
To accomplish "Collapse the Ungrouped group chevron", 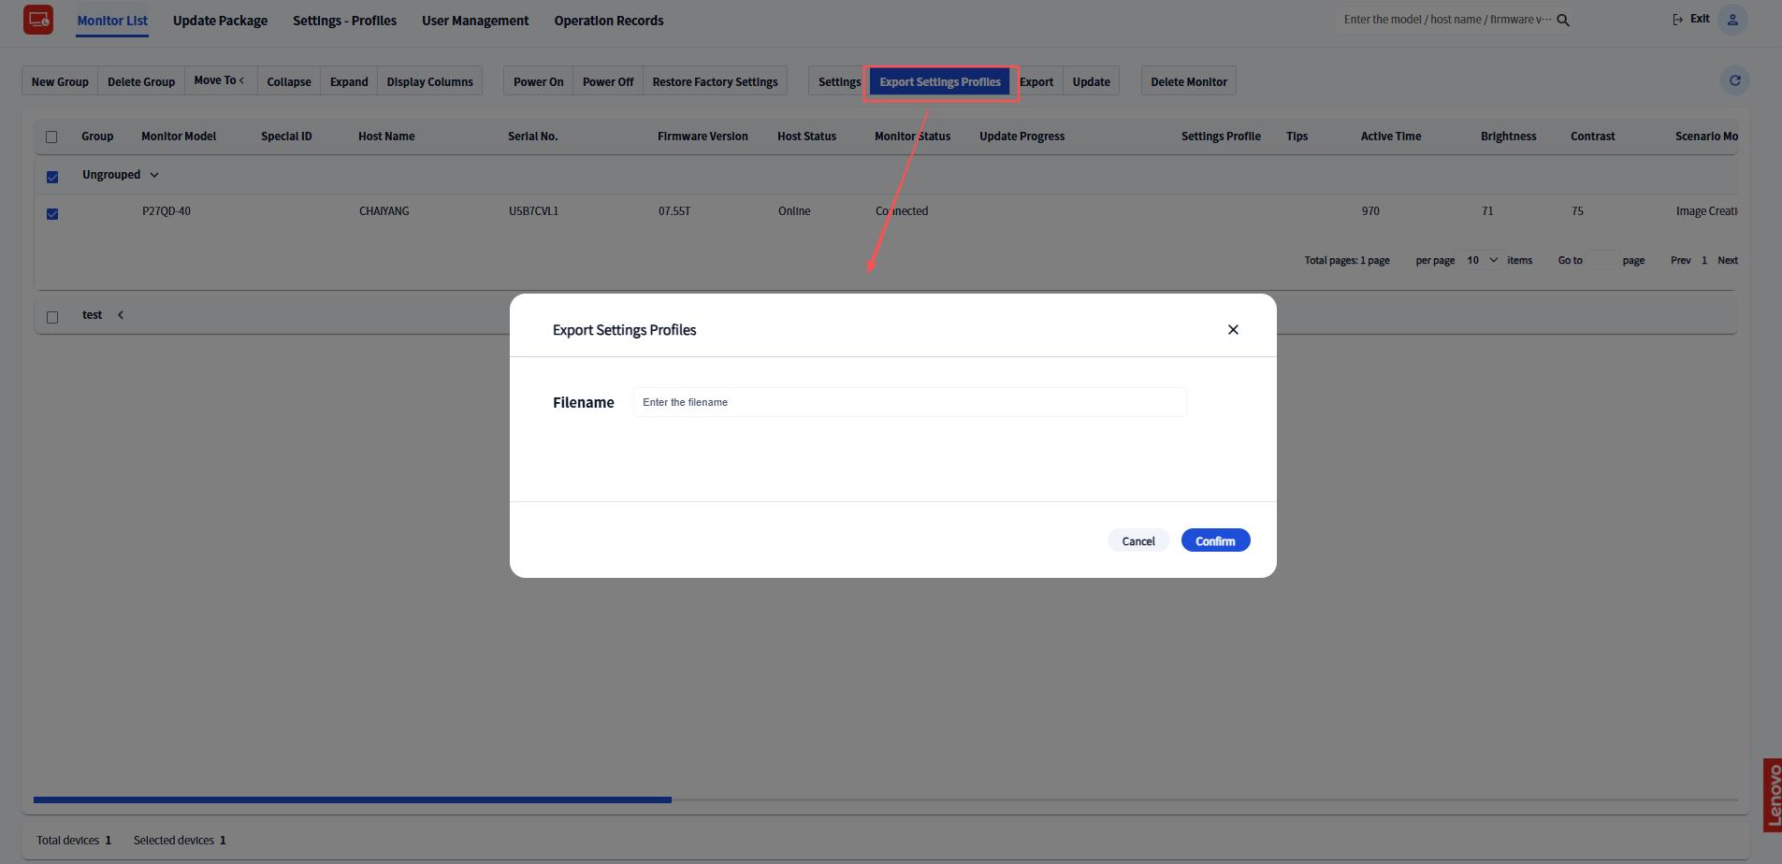I will pos(154,175).
